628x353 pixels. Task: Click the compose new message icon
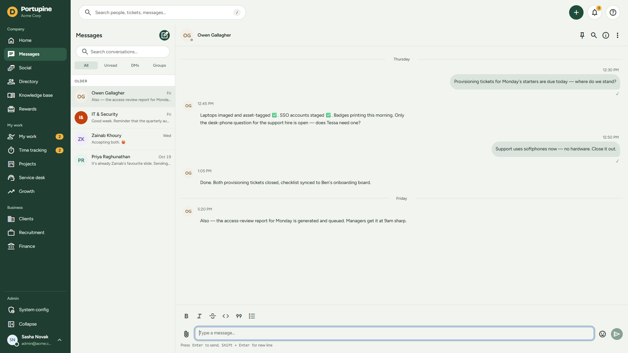point(165,35)
